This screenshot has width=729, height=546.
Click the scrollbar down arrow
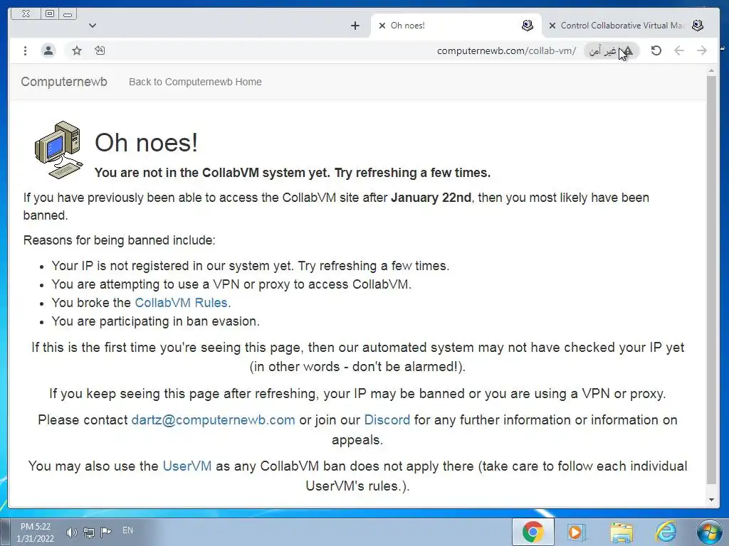click(711, 500)
